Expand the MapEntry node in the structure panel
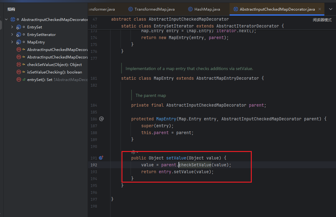The width and height of the screenshot is (336, 217). 12,42
